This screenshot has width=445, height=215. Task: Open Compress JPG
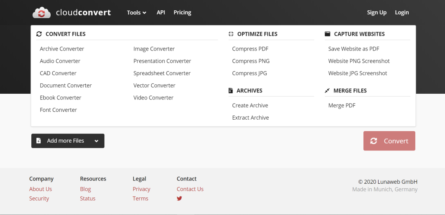point(249,73)
